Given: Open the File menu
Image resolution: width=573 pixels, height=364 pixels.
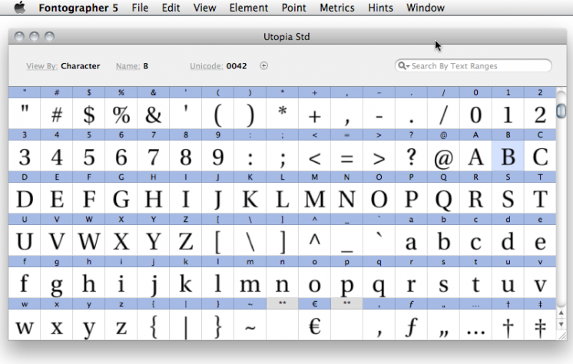Looking at the screenshot, I should coord(140,8).
